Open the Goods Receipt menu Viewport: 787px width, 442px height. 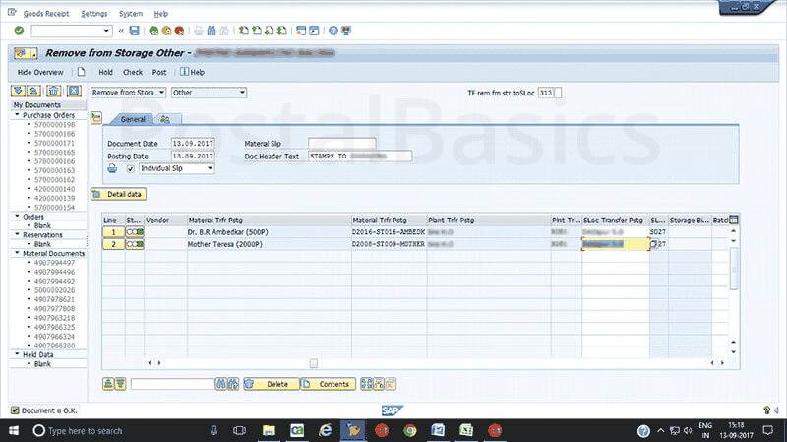(x=45, y=14)
